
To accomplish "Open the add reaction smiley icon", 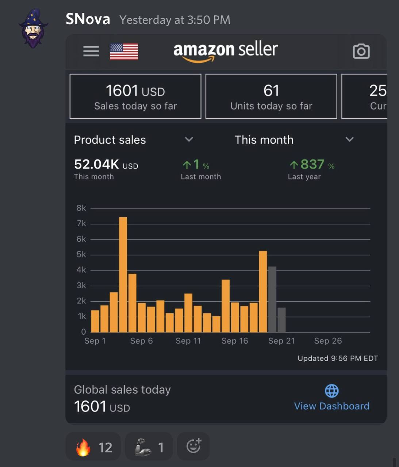I will (193, 446).
